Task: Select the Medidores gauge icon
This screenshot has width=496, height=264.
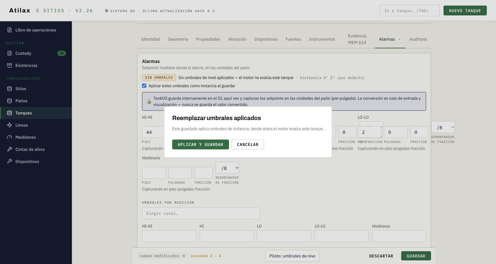Action: (x=10, y=137)
